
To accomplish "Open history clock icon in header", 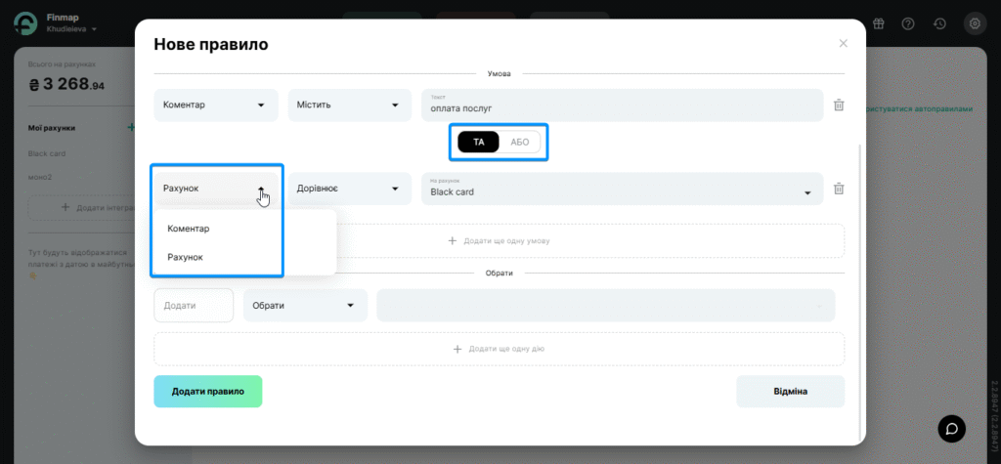I will (x=939, y=23).
